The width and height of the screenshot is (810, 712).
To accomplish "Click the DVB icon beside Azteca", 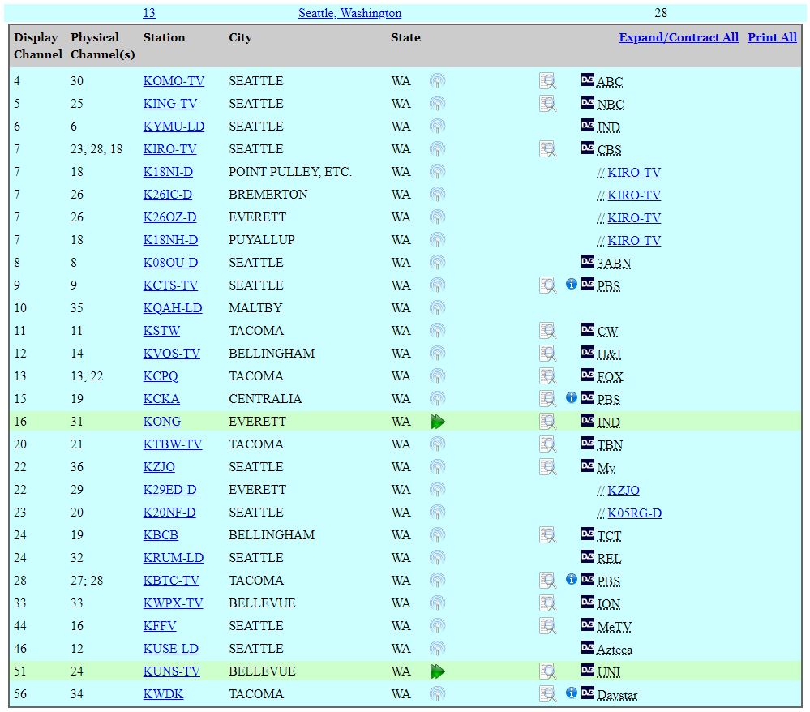I will (x=588, y=648).
